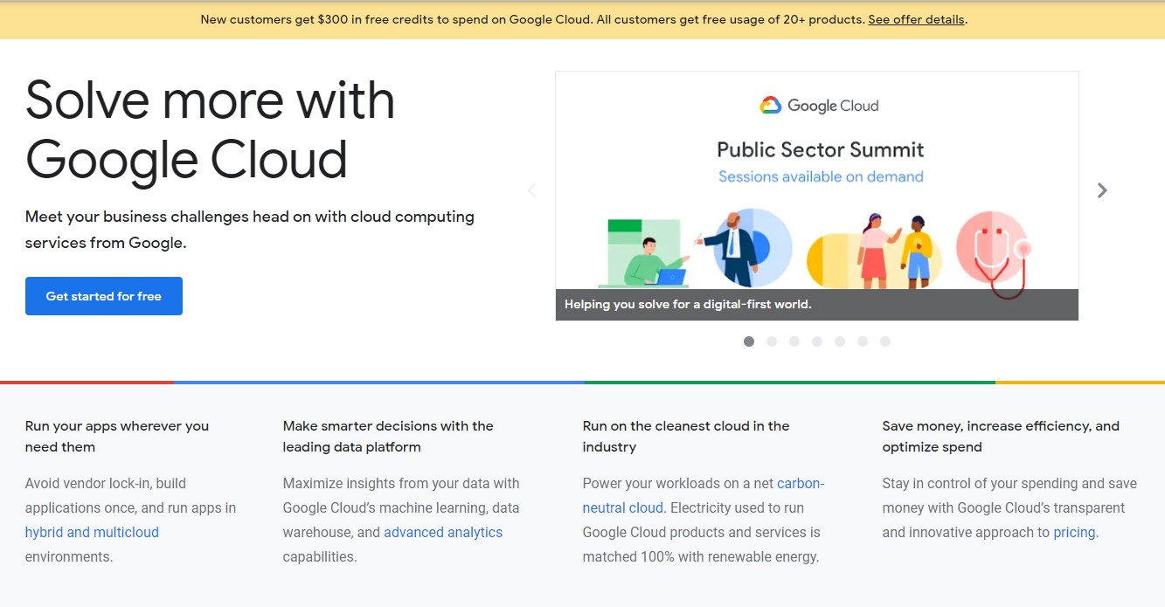Open the 'advanced analytics' link

click(443, 532)
